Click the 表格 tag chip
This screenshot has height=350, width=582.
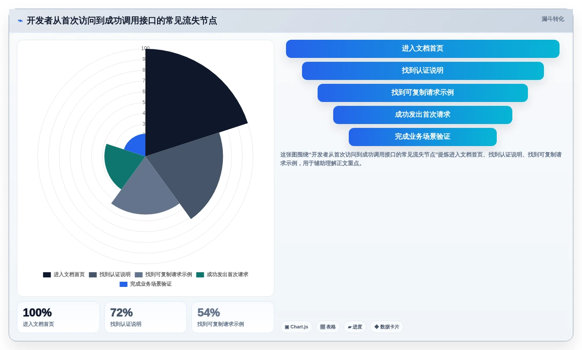[328, 327]
